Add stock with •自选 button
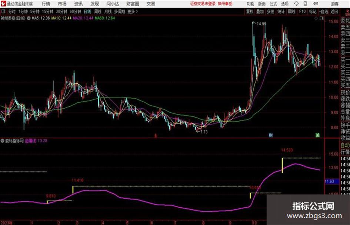 tap(324, 11)
